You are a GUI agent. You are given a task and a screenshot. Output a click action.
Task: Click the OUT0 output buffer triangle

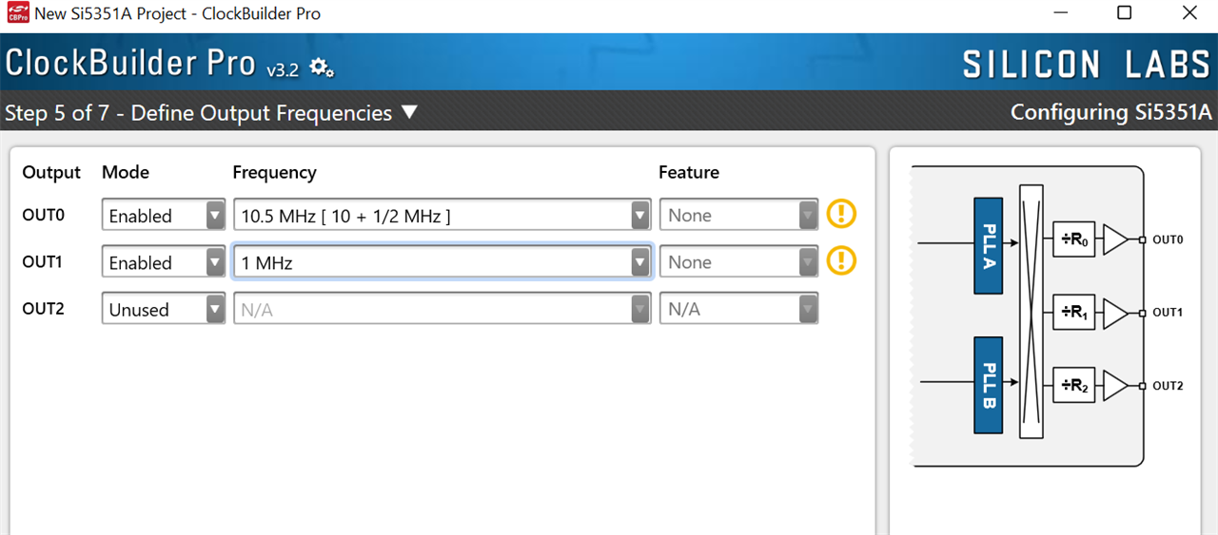pos(1114,239)
